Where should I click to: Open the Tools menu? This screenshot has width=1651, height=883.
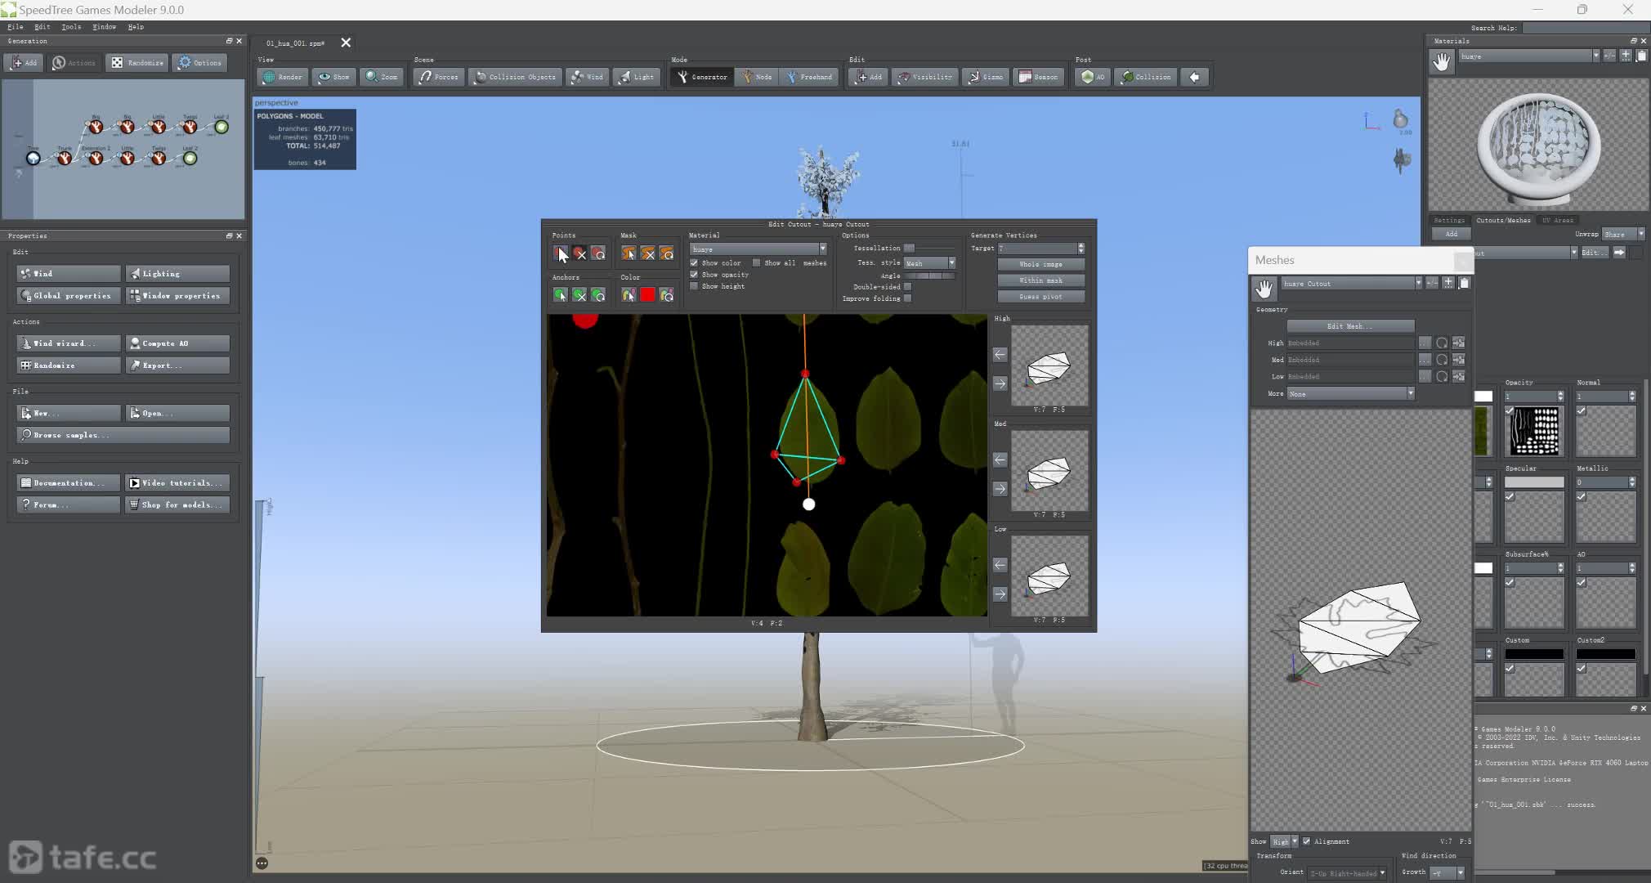coord(71,27)
